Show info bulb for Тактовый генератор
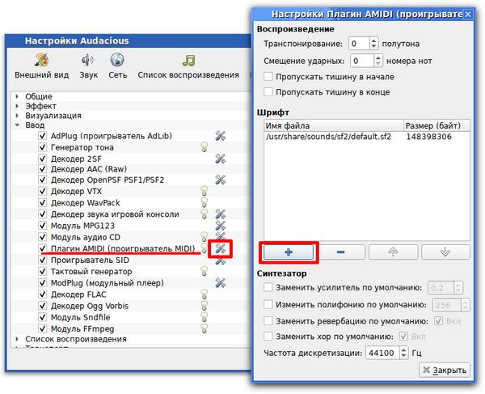The image size is (485, 394). click(205, 272)
